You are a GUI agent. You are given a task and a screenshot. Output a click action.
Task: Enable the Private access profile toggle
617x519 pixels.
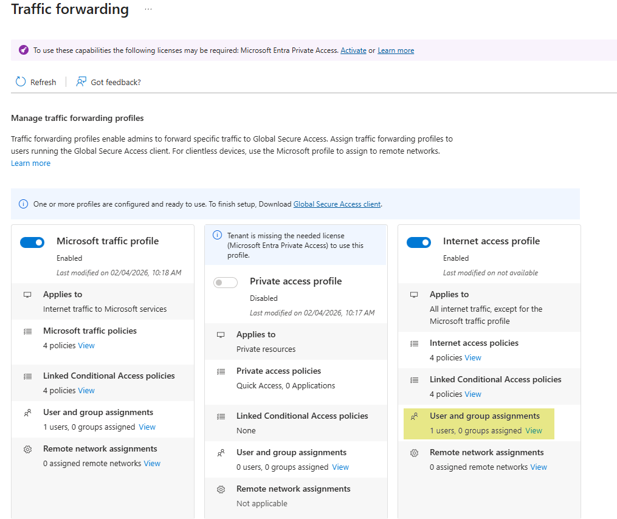pos(226,283)
